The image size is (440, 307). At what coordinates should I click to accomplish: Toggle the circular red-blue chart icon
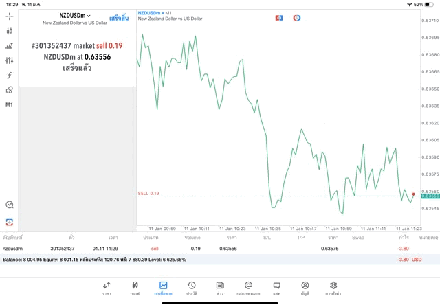click(x=297, y=18)
